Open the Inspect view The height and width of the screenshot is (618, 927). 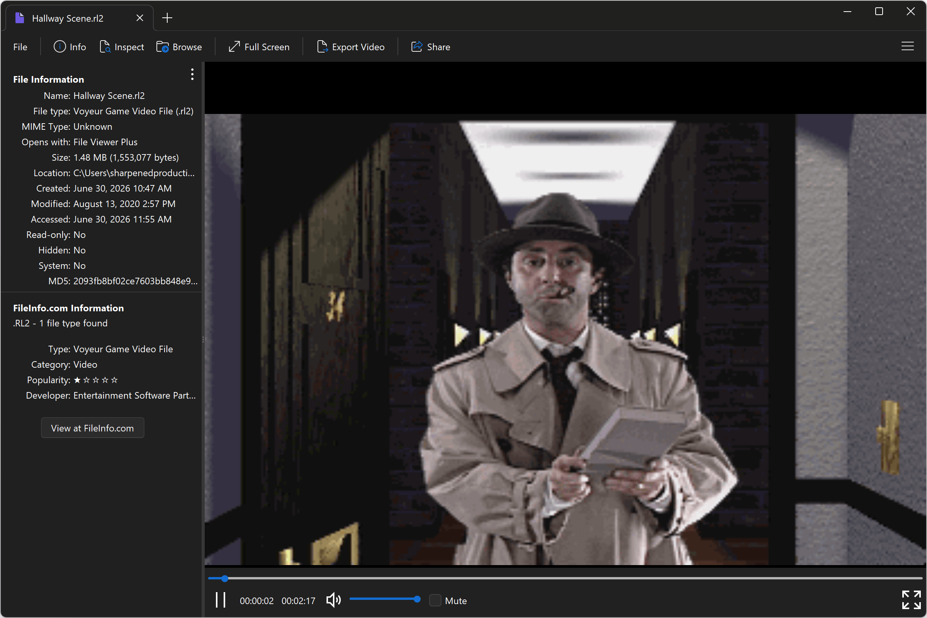click(x=122, y=47)
